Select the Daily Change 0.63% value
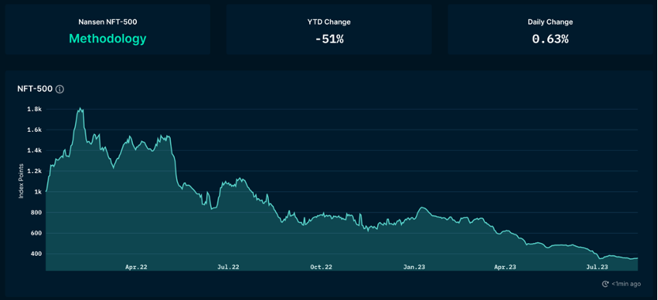Screen dimensions: 658x300 550,39
